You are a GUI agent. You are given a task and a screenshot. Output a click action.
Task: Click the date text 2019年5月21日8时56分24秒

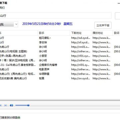pos(42,24)
